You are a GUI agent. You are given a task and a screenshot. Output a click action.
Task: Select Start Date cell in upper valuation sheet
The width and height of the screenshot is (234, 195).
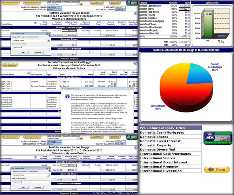coord(120,7)
